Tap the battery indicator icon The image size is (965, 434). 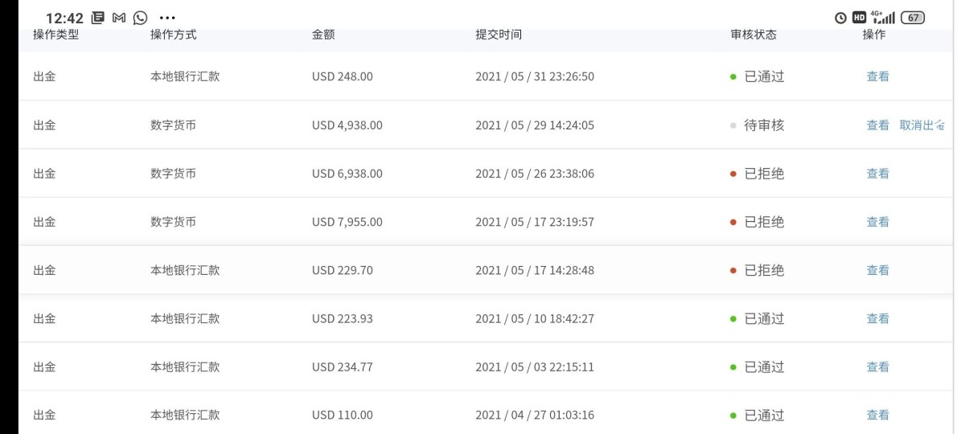pos(914,18)
